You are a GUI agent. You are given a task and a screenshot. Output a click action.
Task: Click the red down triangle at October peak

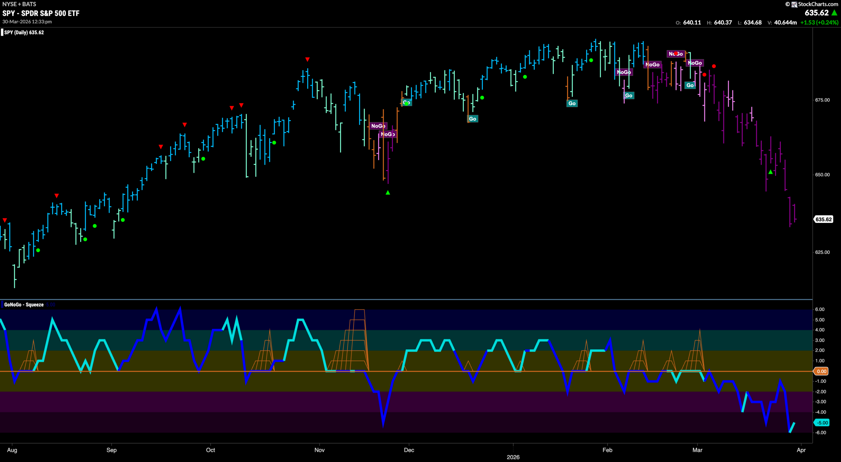tap(307, 59)
